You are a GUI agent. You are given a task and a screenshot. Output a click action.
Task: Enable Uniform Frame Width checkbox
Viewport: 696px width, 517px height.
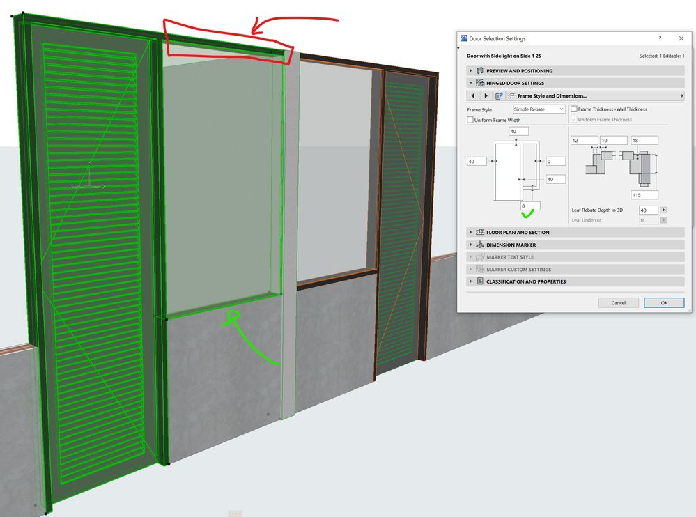pos(470,120)
